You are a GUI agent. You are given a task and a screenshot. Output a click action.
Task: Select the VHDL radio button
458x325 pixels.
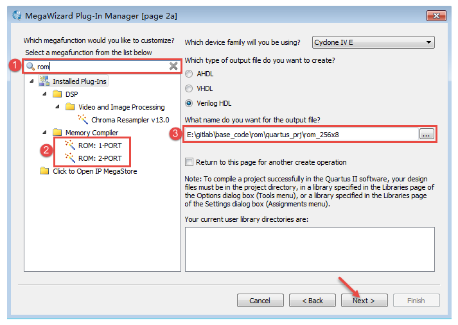tap(189, 88)
